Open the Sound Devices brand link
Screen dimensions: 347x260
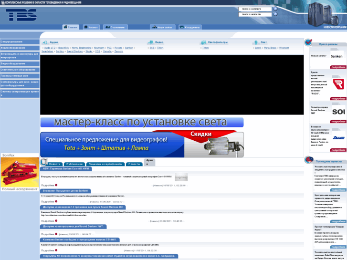[74, 52]
